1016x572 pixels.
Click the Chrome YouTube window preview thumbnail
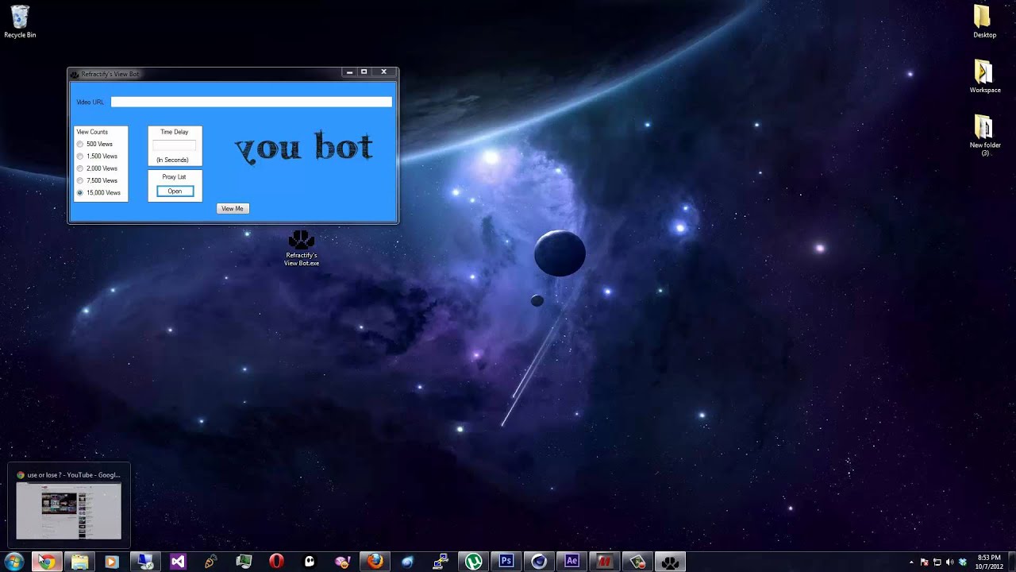click(69, 510)
